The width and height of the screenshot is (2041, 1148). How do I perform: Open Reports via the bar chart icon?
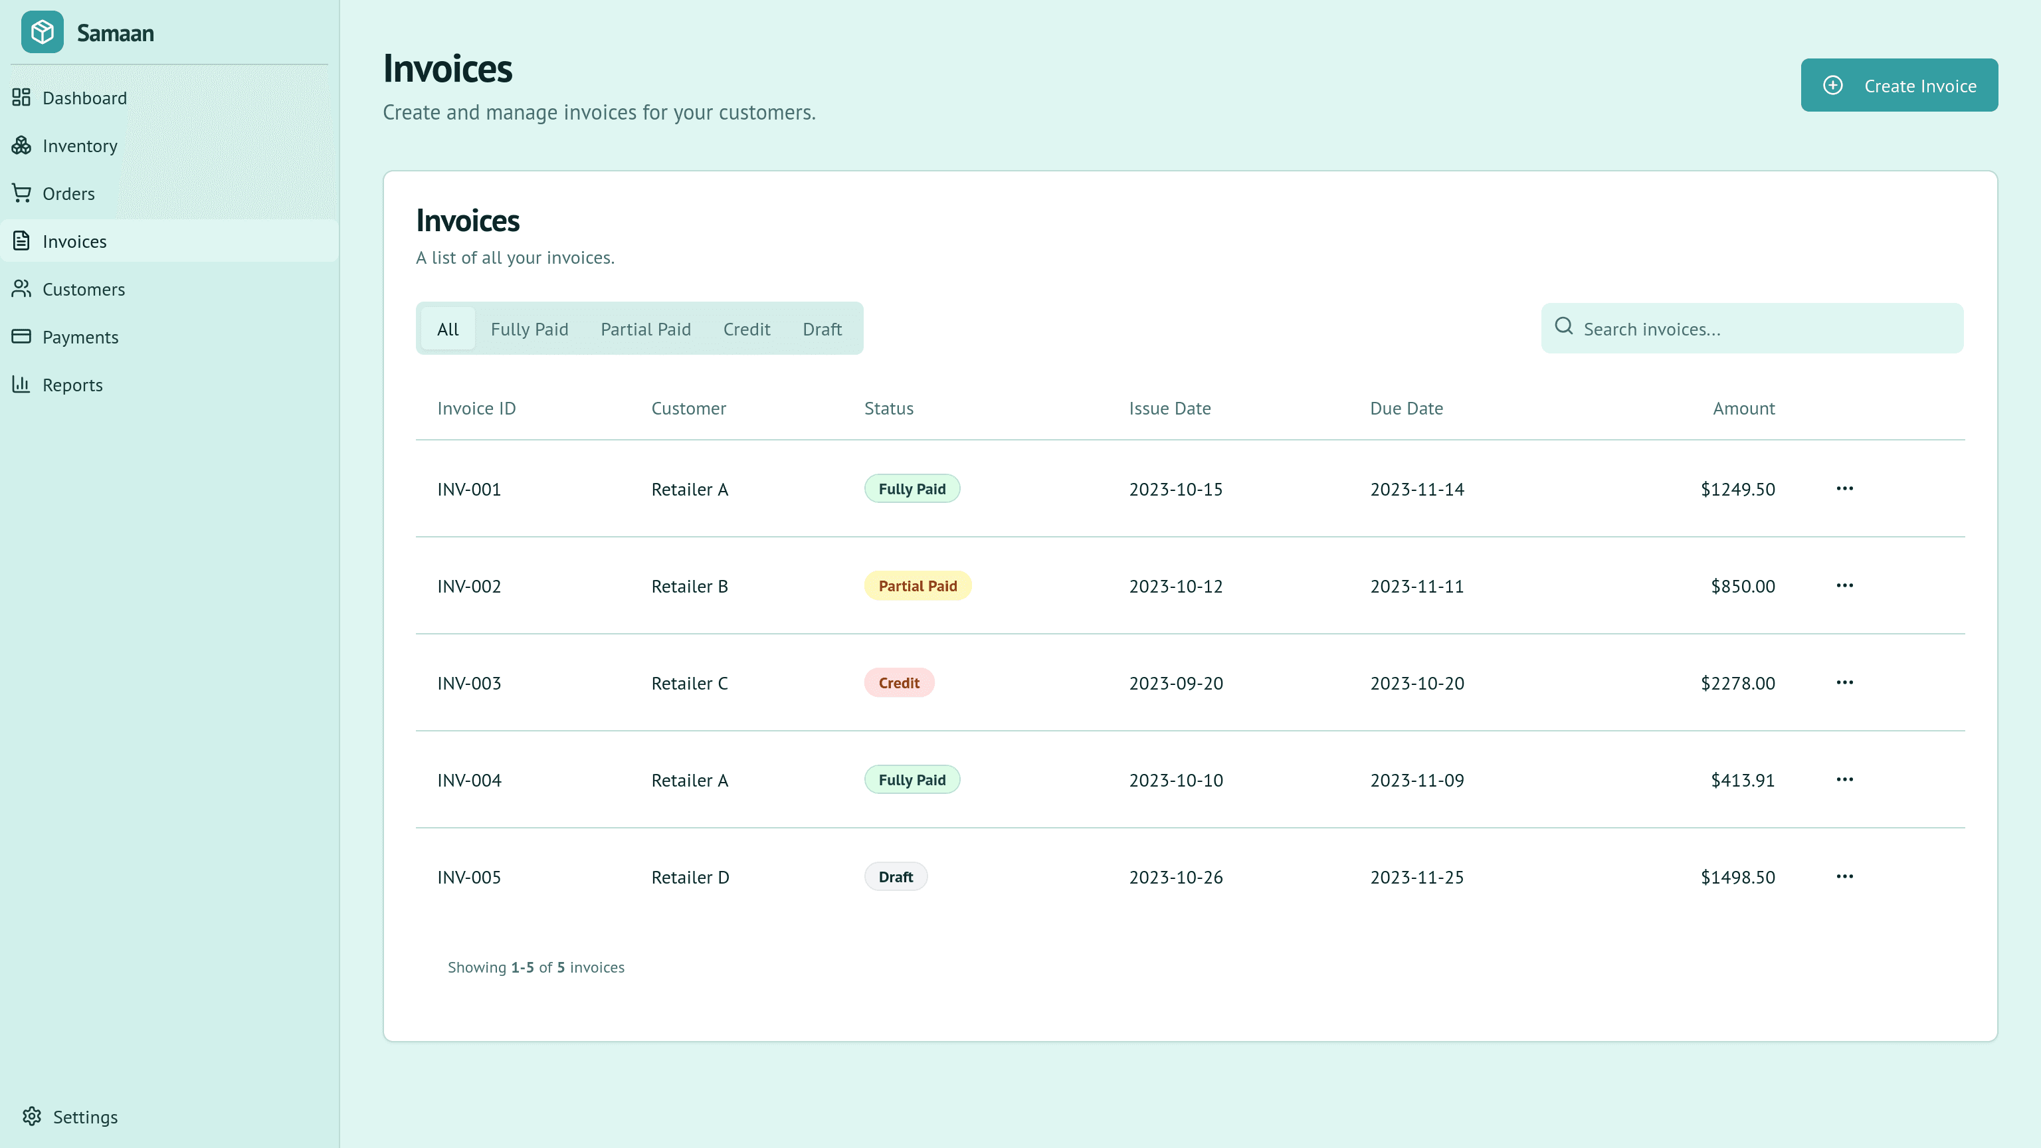point(21,384)
